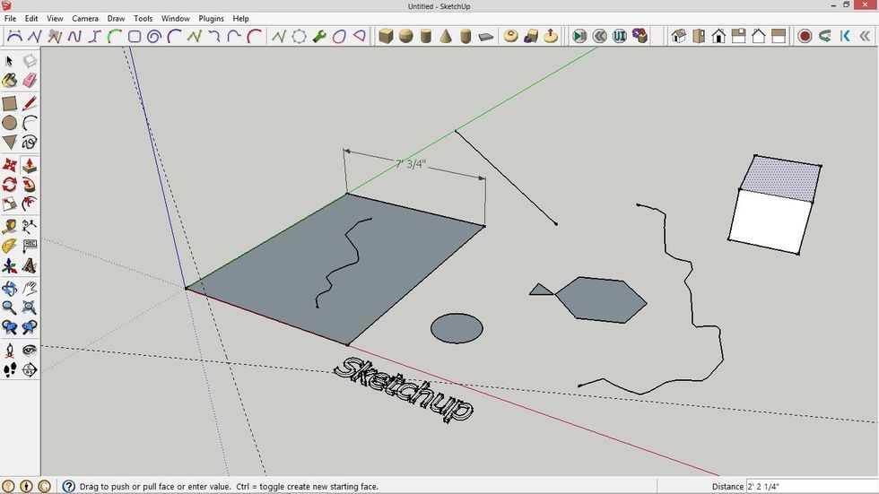The image size is (879, 494).
Task: Open the Plugins menu
Action: click(211, 19)
